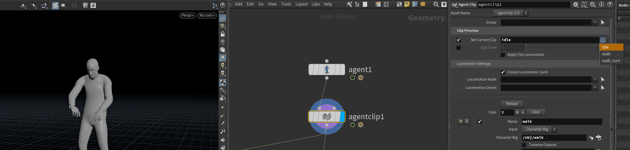Expand the Input Character Rig dropdown
This screenshot has height=150, width=630.
[x=539, y=129]
